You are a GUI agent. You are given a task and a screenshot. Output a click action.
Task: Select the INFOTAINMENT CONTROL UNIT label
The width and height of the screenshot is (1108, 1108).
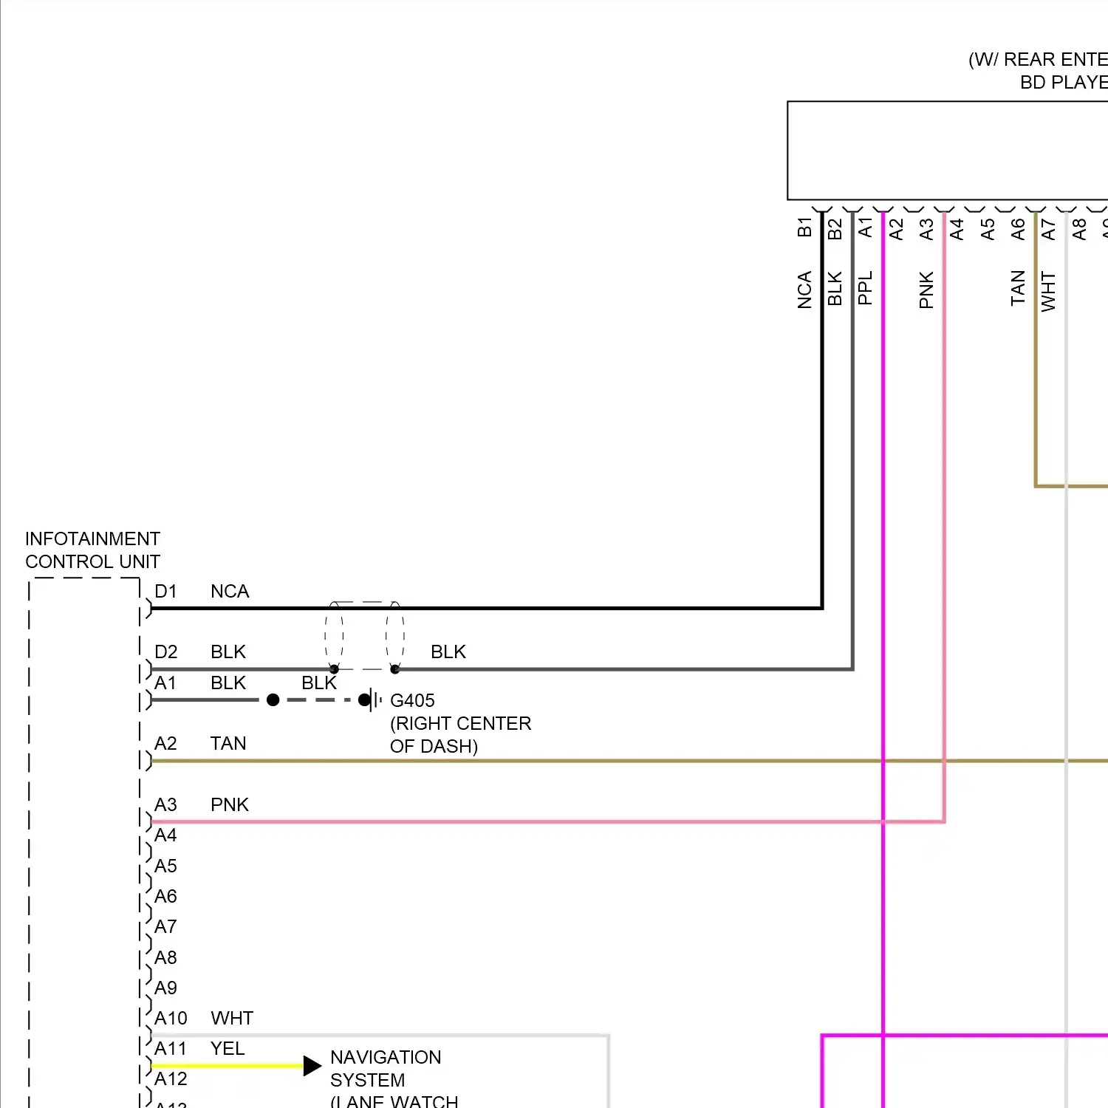point(92,550)
